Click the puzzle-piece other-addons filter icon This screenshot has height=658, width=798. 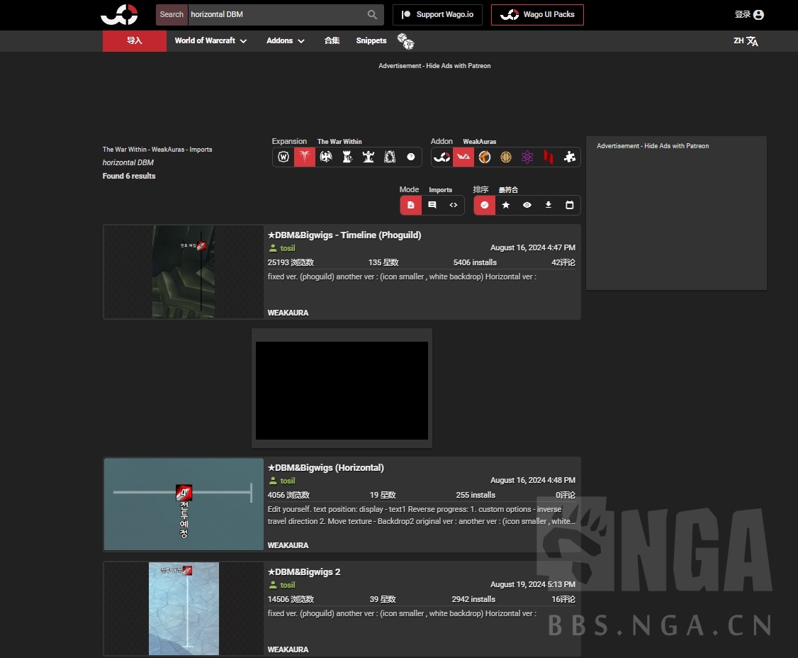[x=569, y=157]
